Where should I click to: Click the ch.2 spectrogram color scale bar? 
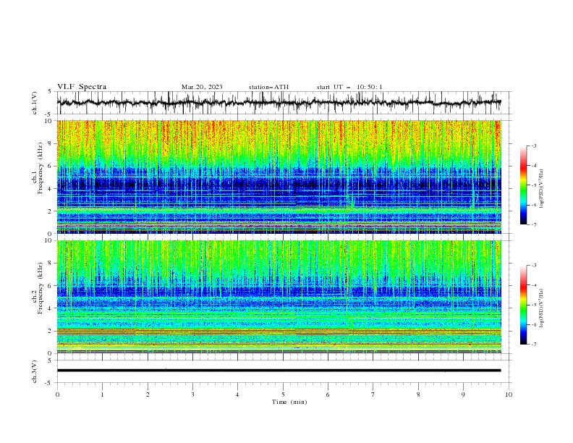coord(523,305)
